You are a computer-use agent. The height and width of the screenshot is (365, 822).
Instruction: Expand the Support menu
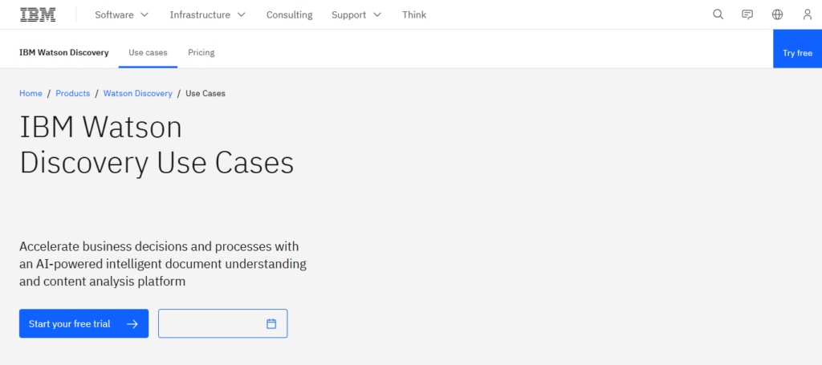356,14
